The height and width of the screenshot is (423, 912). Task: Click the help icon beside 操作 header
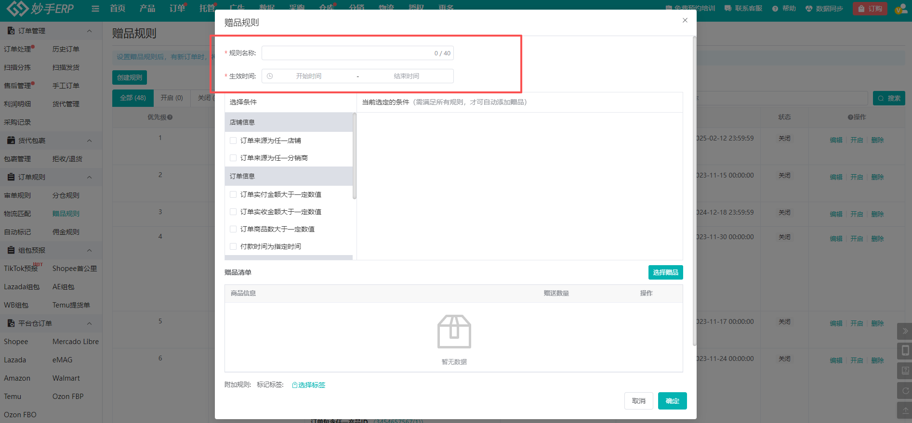(850, 117)
